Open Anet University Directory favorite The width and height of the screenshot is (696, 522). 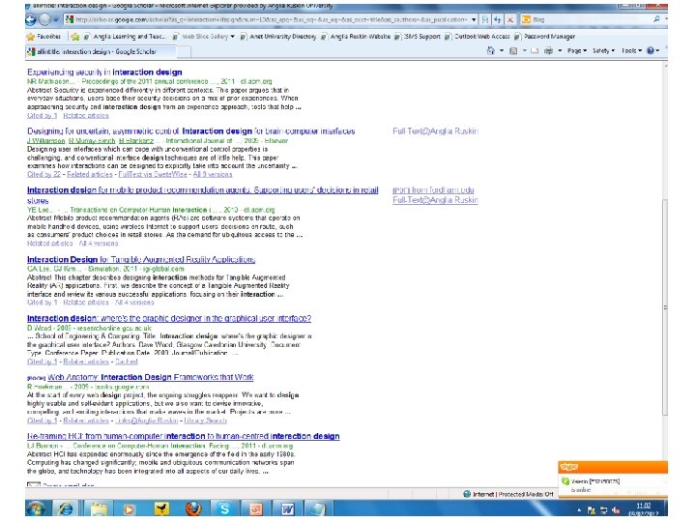(278, 37)
